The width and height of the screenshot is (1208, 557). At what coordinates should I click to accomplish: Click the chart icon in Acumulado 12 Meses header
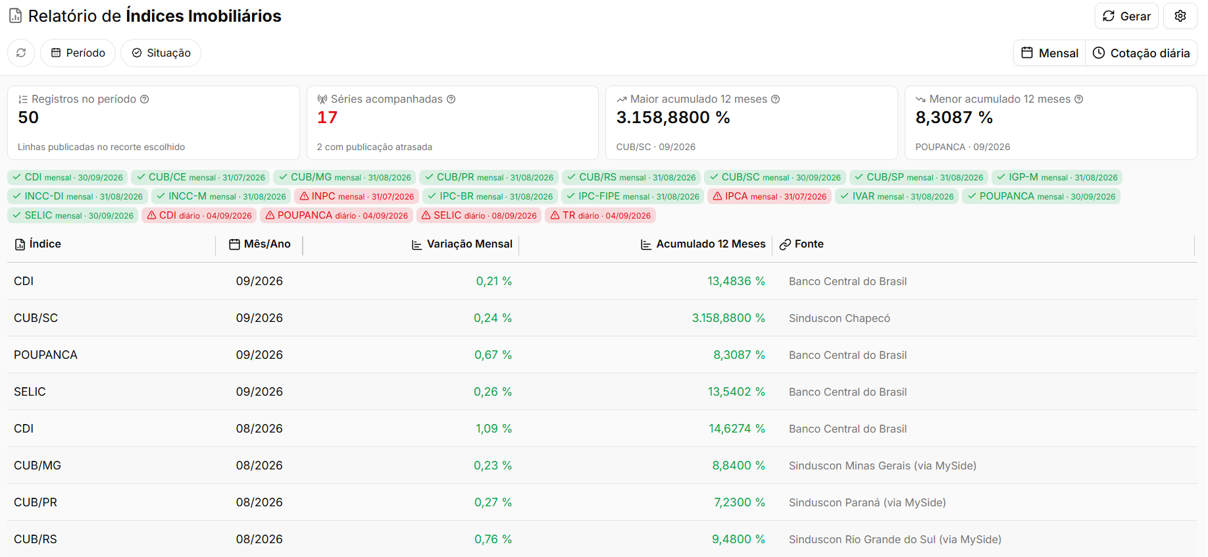(x=646, y=245)
